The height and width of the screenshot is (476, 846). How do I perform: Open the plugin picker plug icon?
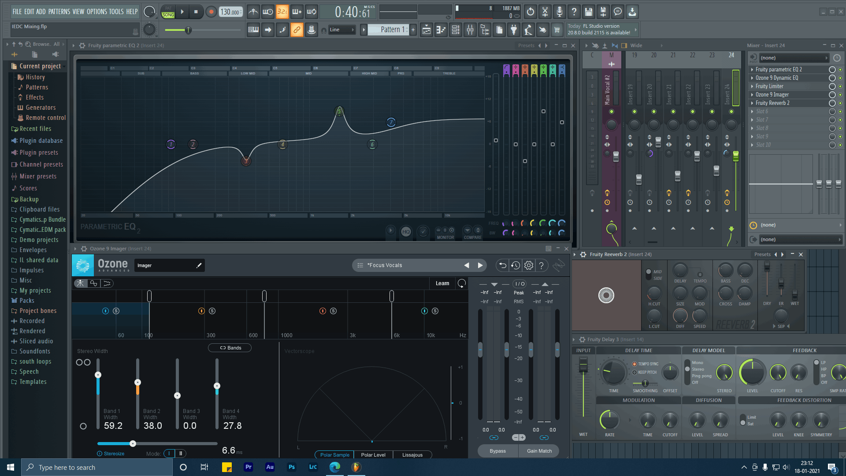click(514, 30)
